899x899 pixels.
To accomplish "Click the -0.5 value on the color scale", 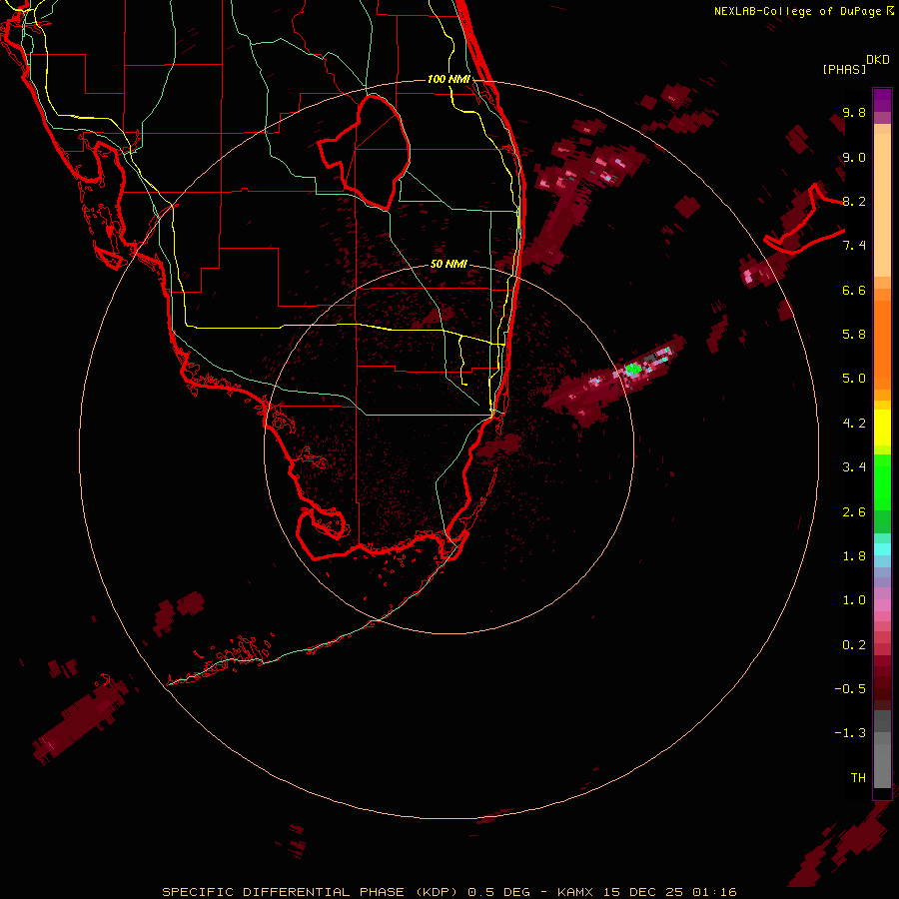I will [x=850, y=689].
